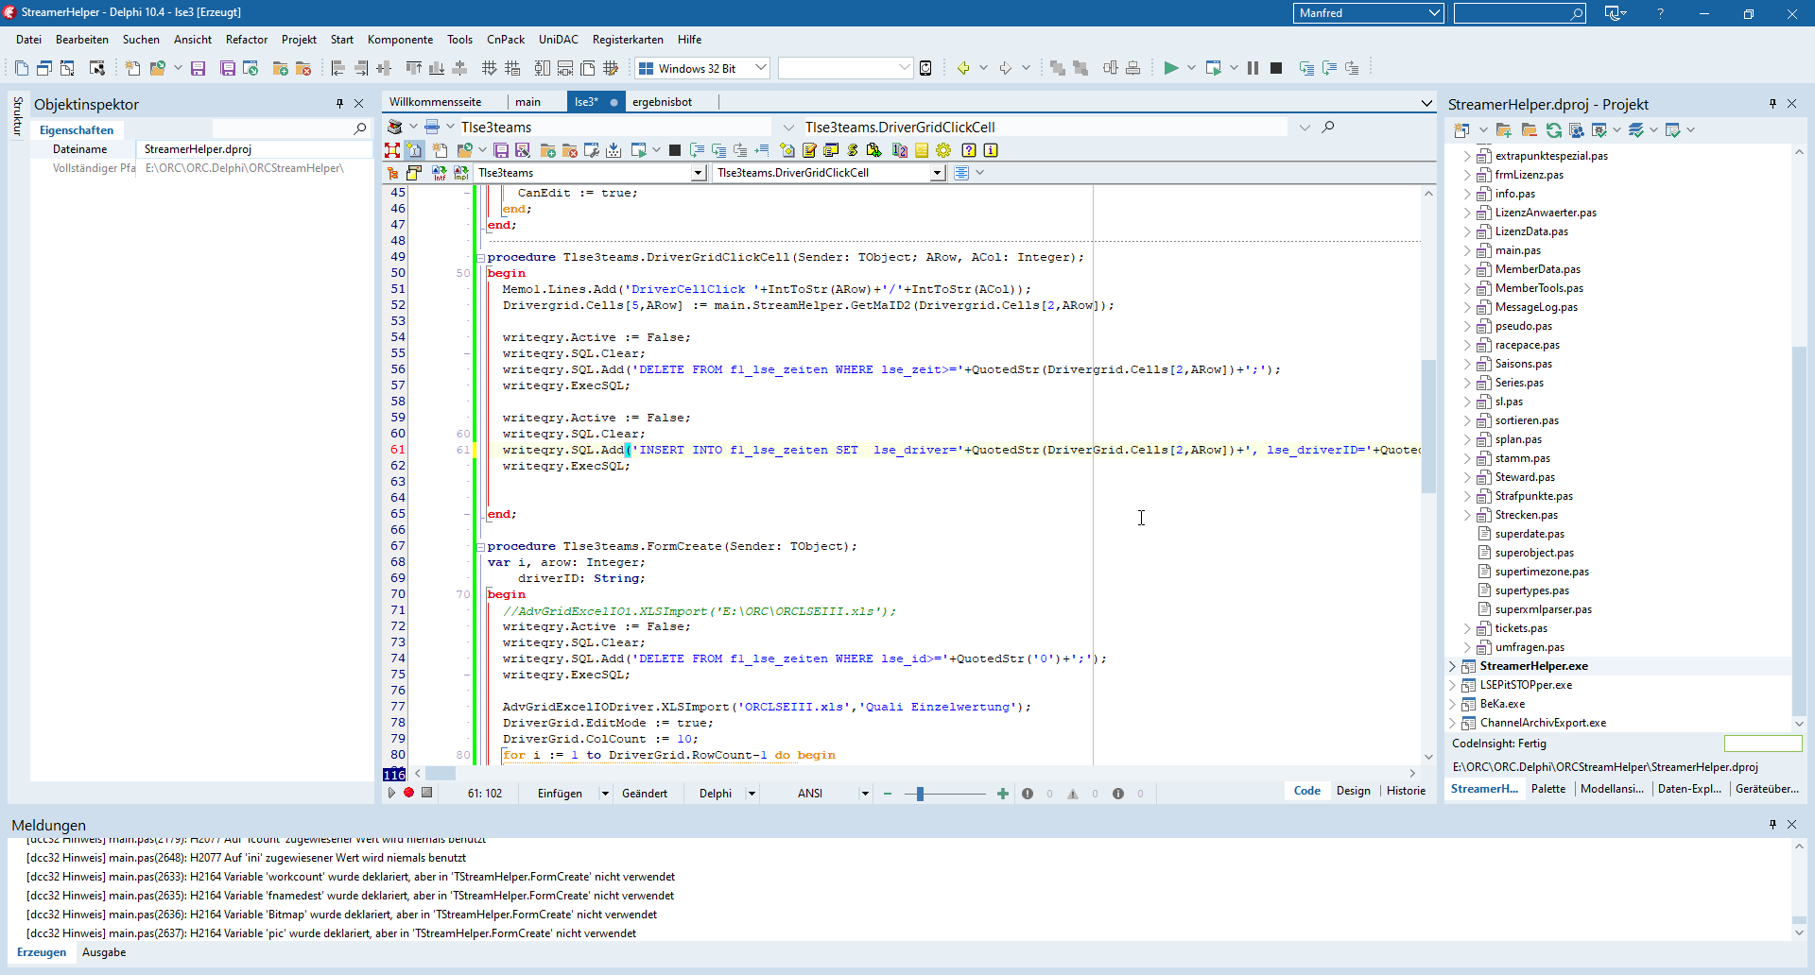Pin the Meldungen panel
Image resolution: width=1815 pixels, height=975 pixels.
[1772, 825]
